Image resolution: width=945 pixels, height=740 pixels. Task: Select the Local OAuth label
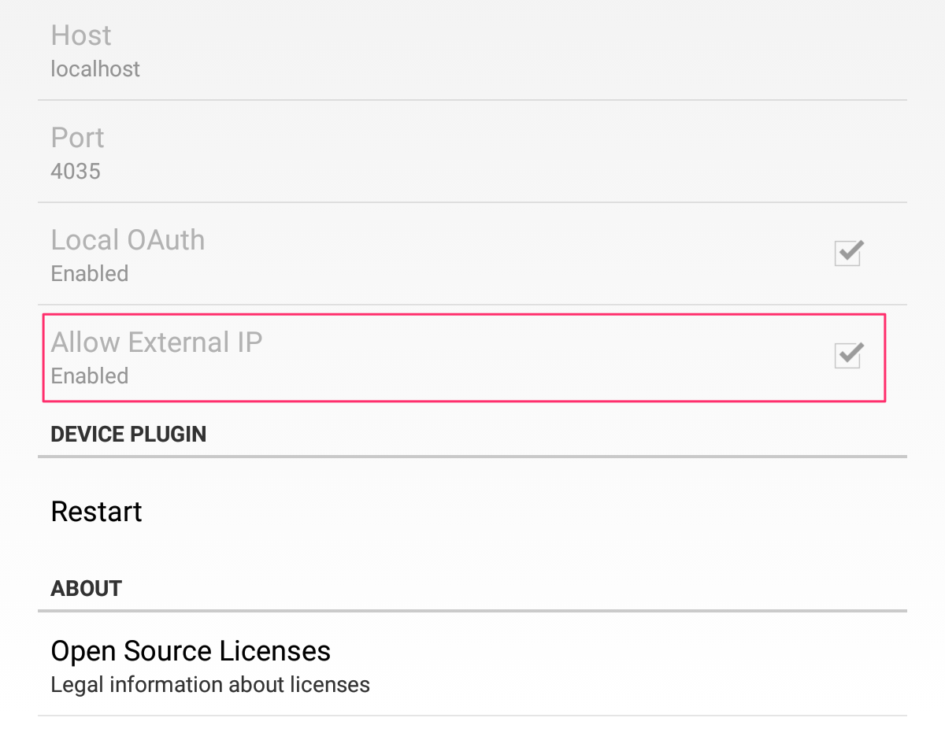point(128,240)
